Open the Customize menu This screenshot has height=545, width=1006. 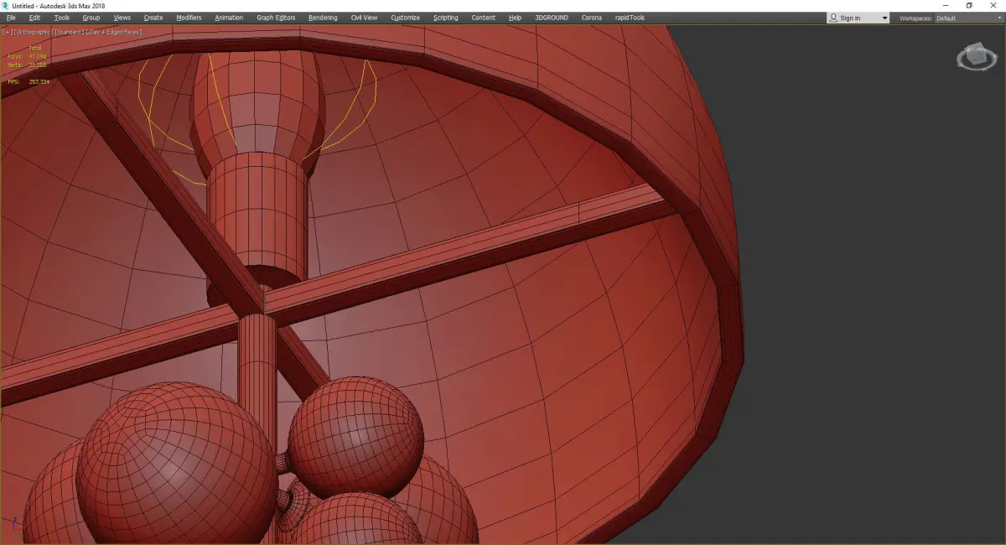point(406,18)
